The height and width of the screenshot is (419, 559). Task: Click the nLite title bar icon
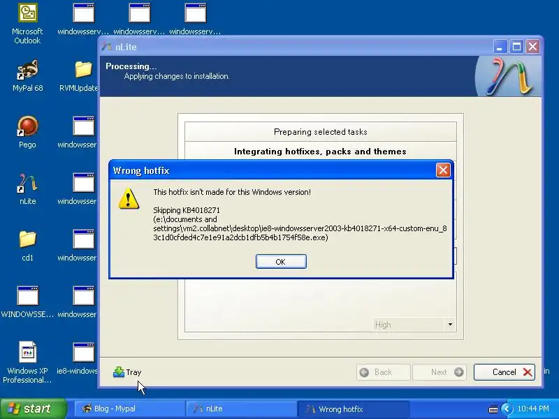[107, 47]
